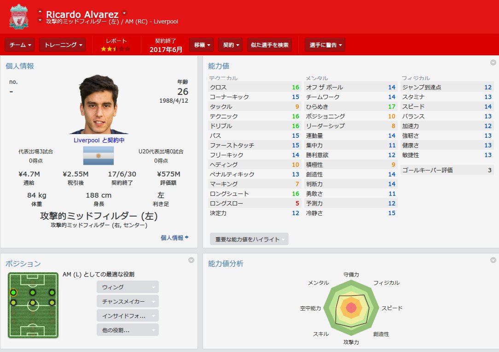Select the ウィング role dropdown
The image size is (499, 352).
128,287
